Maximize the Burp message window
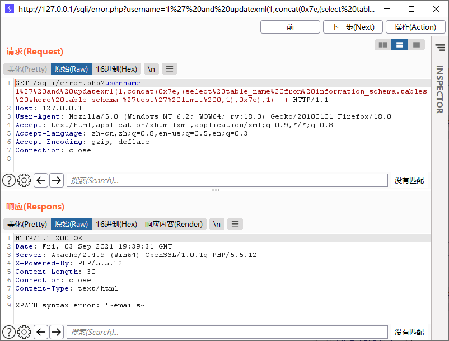This screenshot has height=341, width=449. [x=411, y=9]
